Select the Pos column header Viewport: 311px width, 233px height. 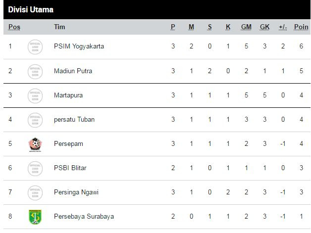click(14, 27)
